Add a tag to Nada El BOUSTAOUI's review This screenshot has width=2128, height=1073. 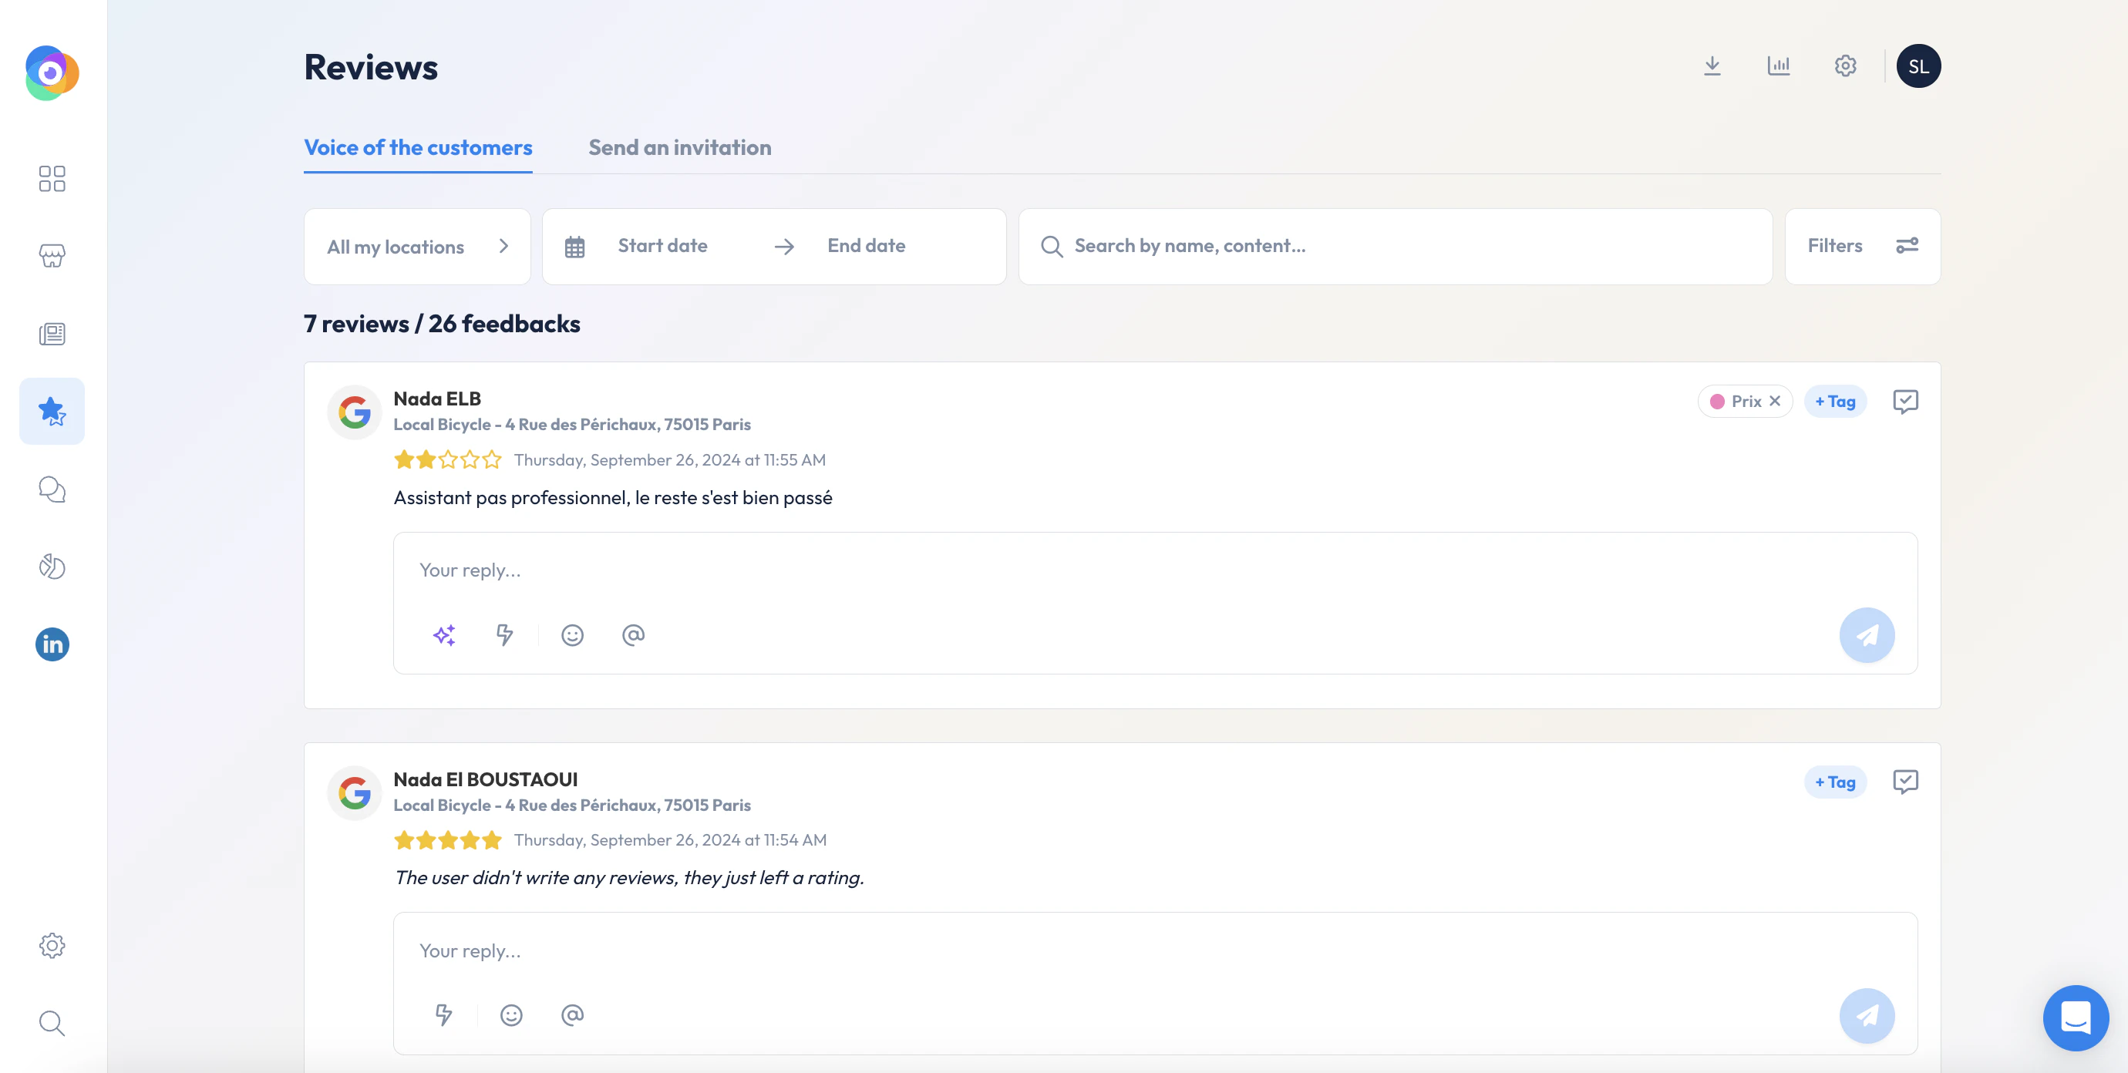point(1835,782)
